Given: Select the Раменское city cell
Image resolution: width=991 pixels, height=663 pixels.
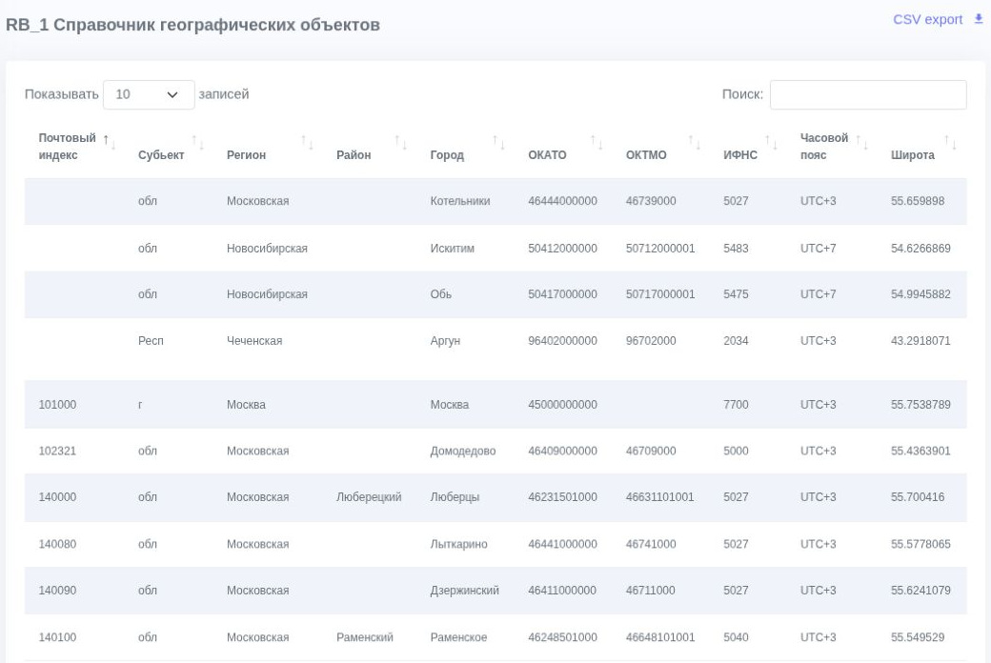Looking at the screenshot, I should pyautogui.click(x=458, y=637).
